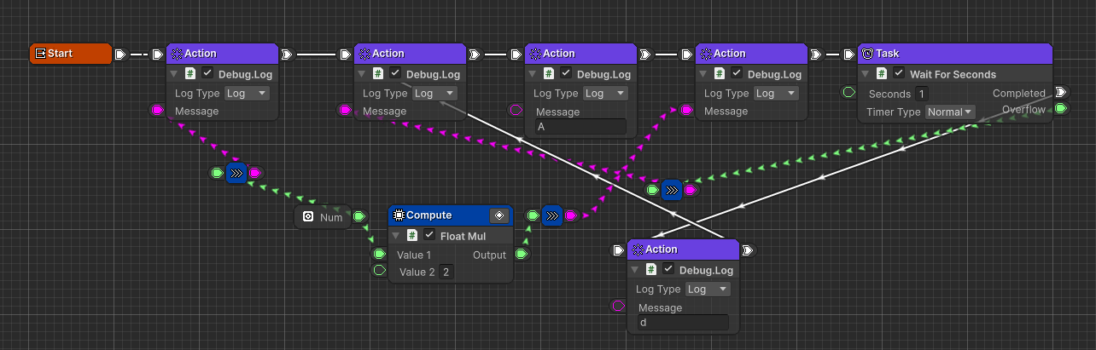This screenshot has width=1096, height=350.
Task: Toggle the Float Mul enabled checkbox
Action: coord(429,236)
